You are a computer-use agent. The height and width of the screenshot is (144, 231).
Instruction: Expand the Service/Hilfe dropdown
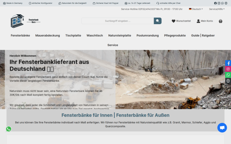click(x=217, y=9)
